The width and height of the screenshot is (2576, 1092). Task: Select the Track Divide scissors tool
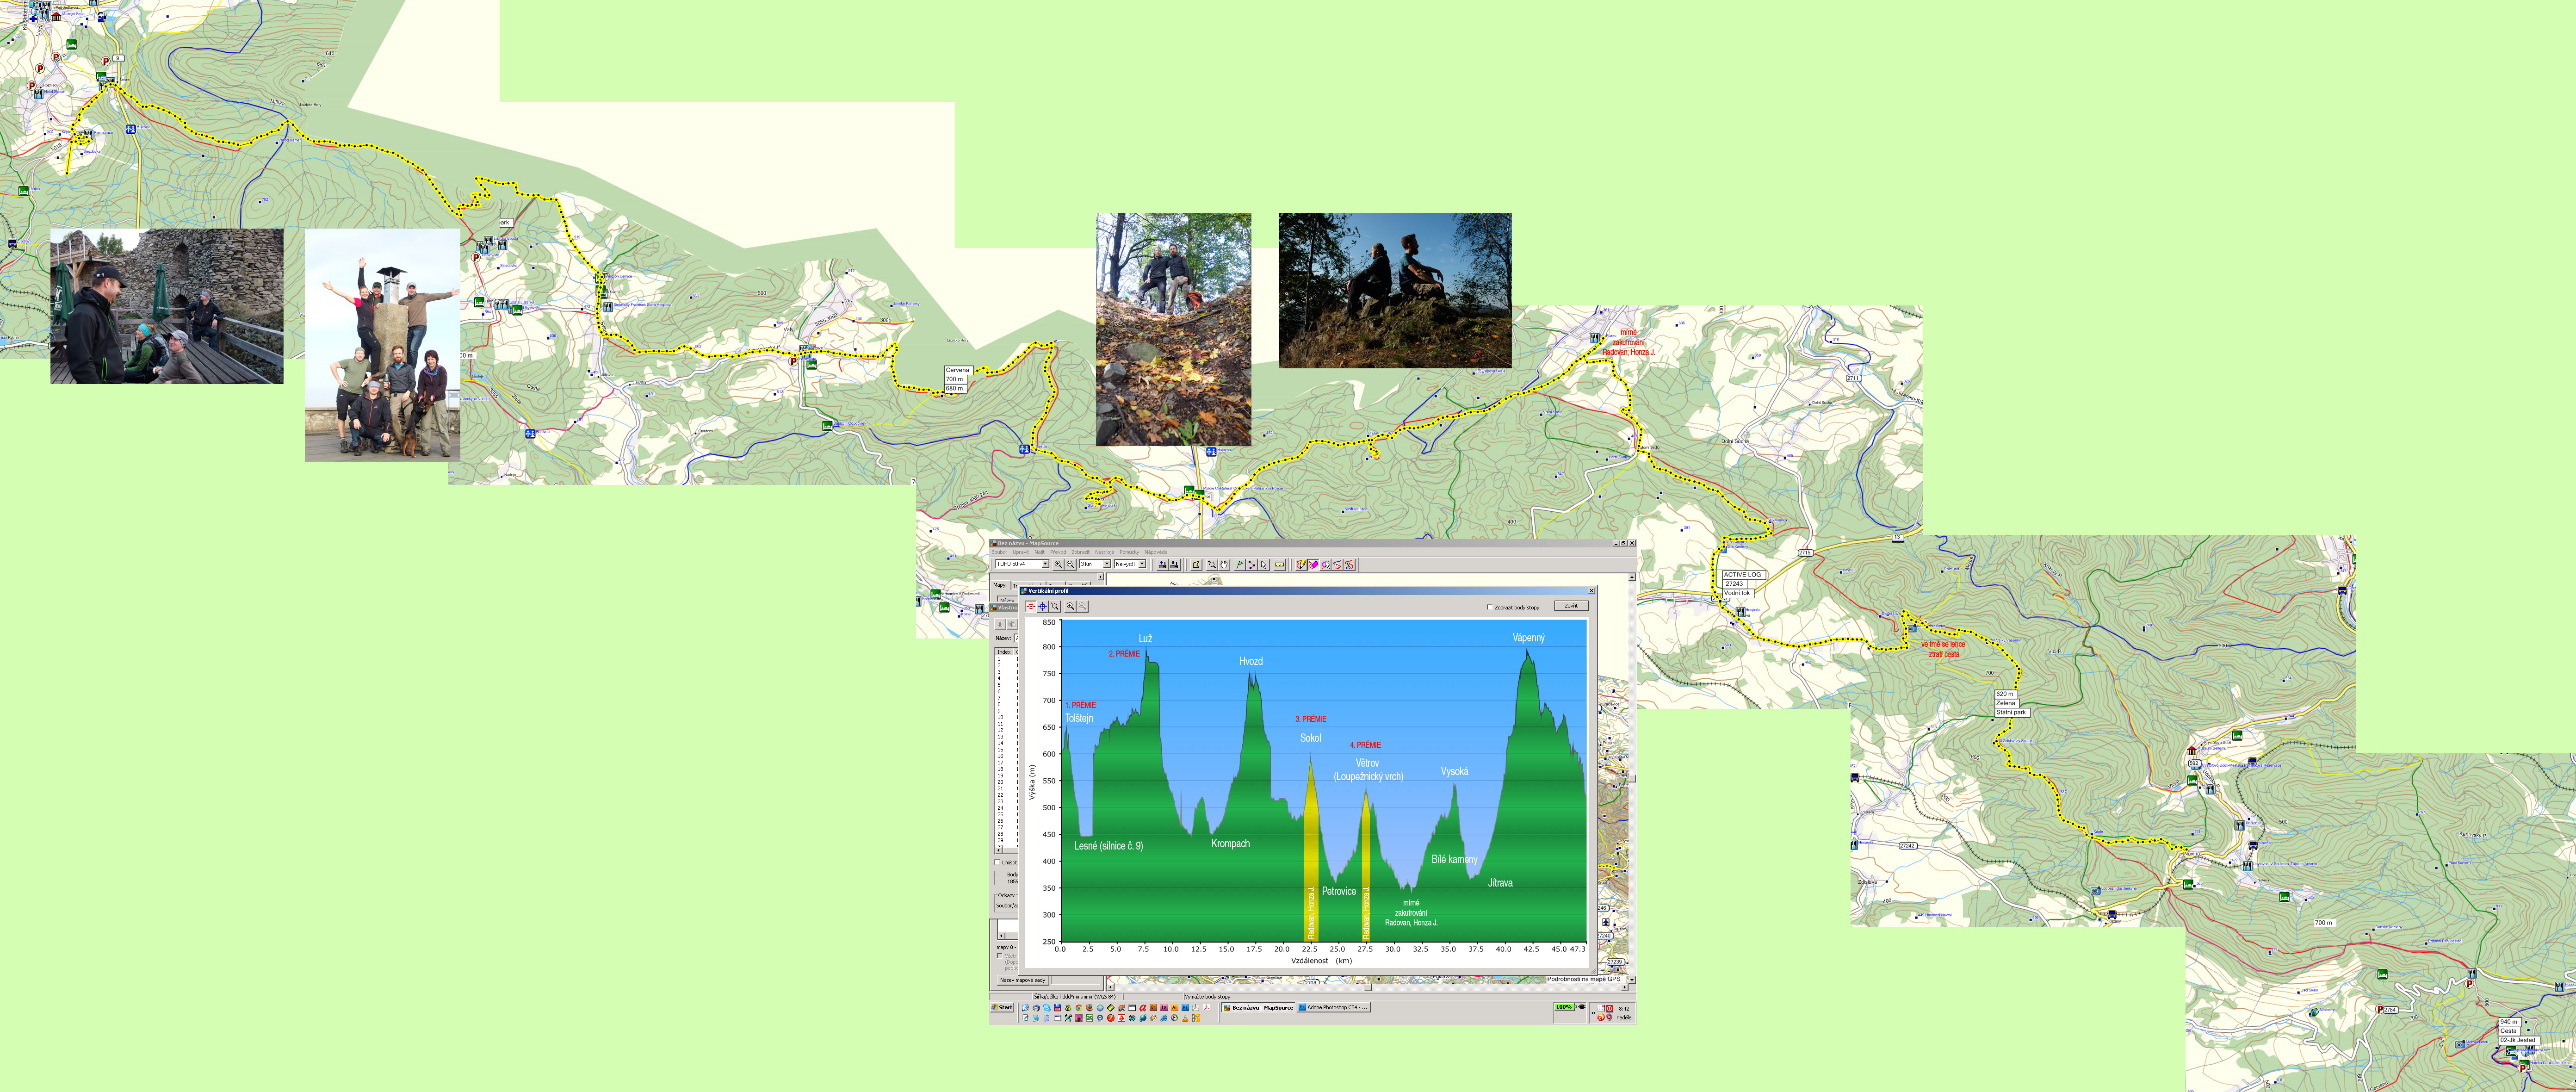1349,565
